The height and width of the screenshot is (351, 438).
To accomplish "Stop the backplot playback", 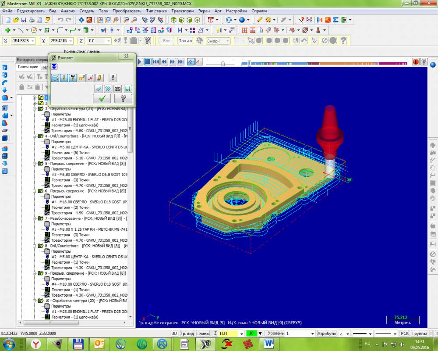I will 148,61.
